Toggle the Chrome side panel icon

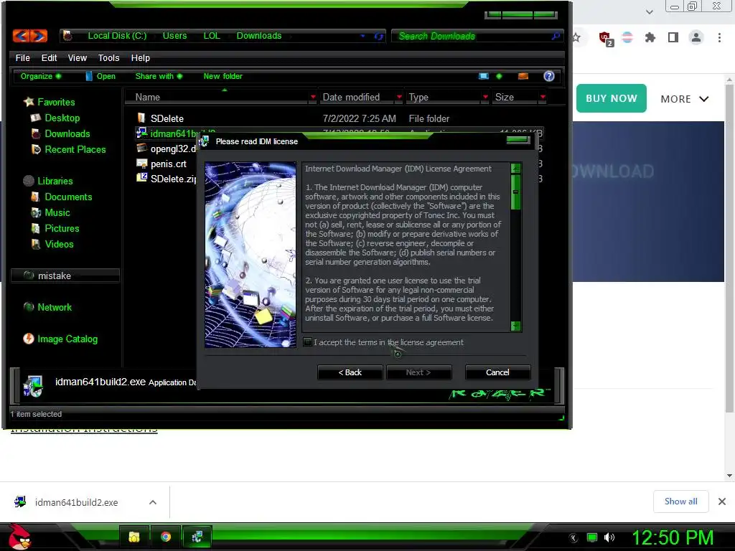[673, 37]
